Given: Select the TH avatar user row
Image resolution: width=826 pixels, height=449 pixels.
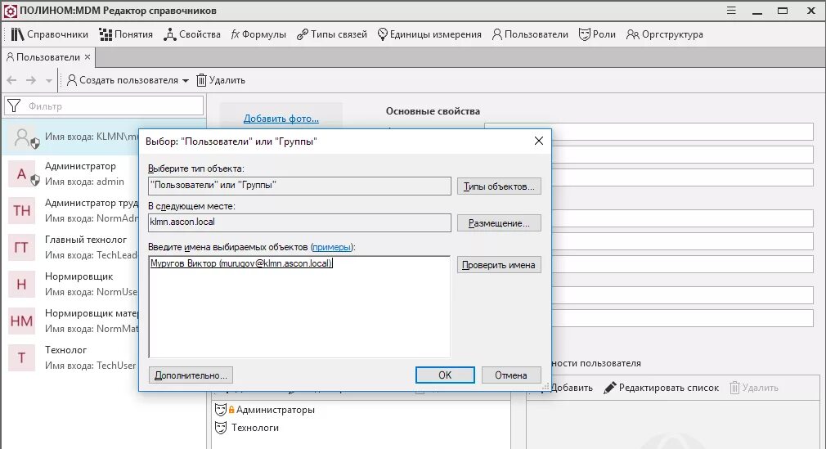Looking at the screenshot, I should (x=70, y=211).
